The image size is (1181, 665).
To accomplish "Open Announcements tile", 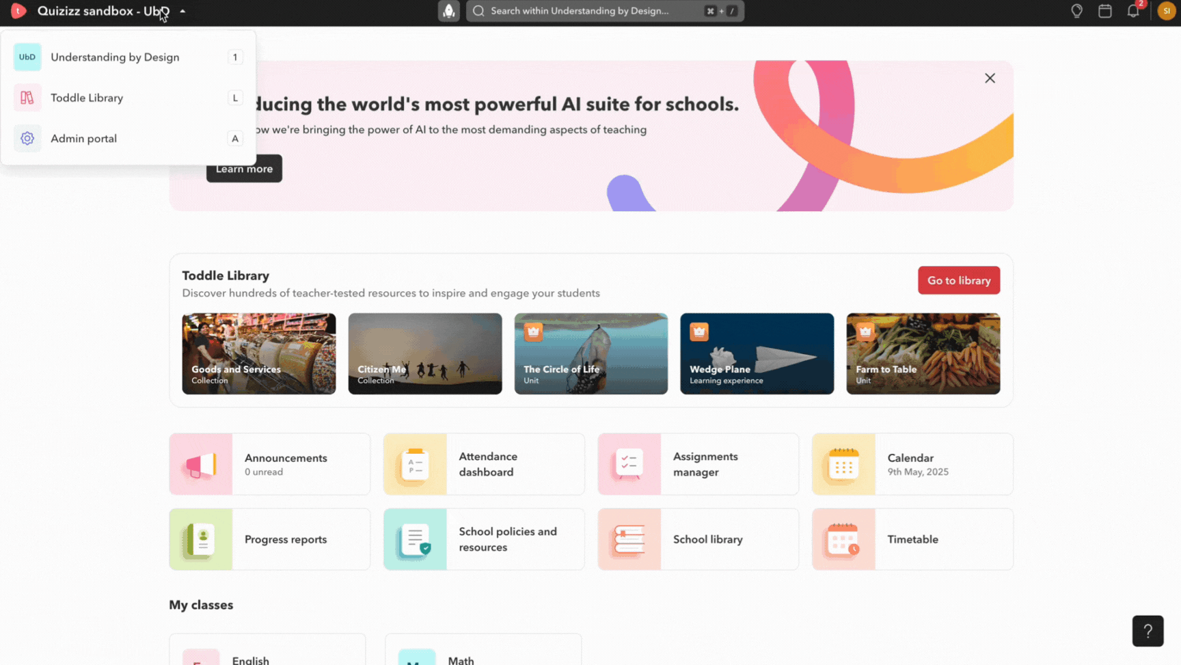I will pos(270,464).
